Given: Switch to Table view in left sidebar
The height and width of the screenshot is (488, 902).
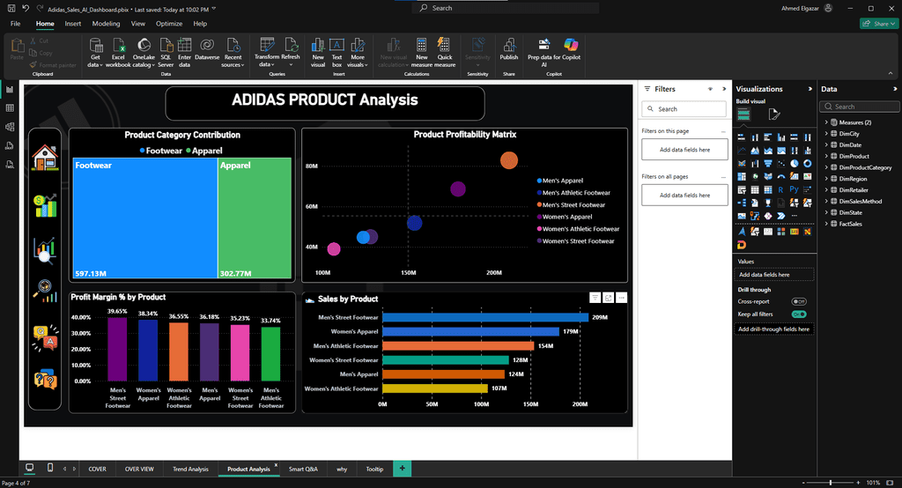Looking at the screenshot, I should (x=10, y=108).
